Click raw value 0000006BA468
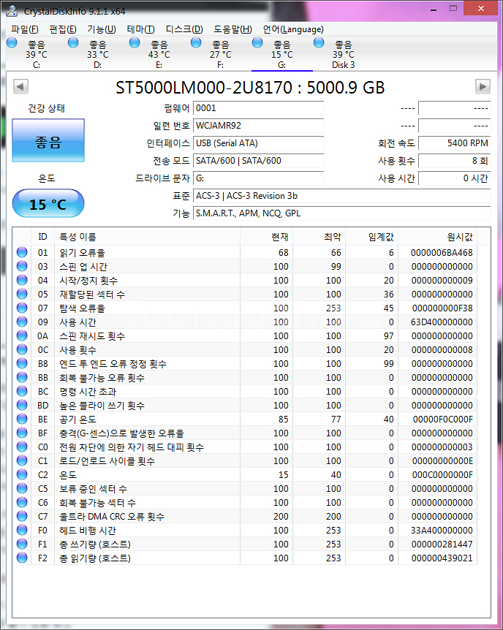Viewport: 503px width, 630px height. [x=442, y=253]
